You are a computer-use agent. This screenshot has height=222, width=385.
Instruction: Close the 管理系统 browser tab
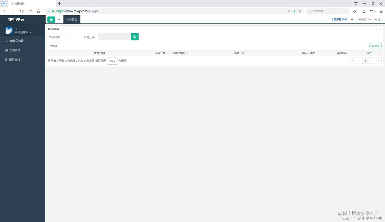tap(52, 4)
